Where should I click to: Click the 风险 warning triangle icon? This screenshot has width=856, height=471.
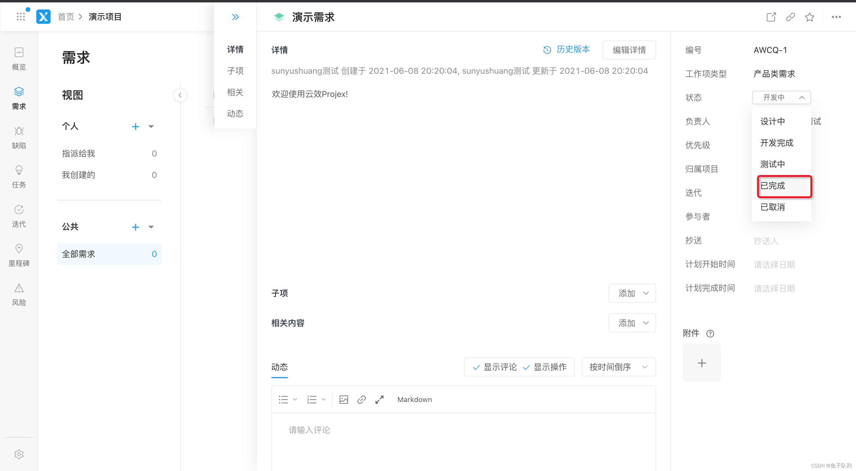click(x=19, y=288)
